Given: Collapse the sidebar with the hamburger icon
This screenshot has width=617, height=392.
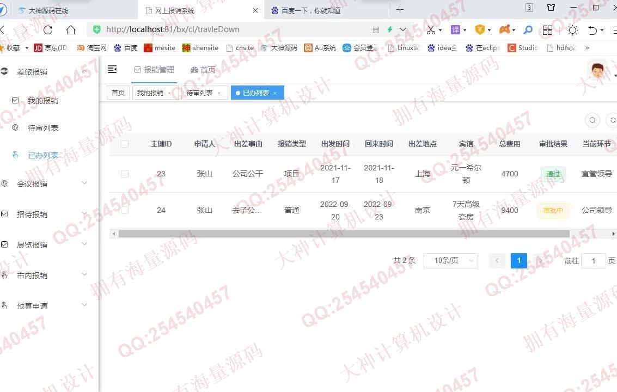Looking at the screenshot, I should [112, 69].
